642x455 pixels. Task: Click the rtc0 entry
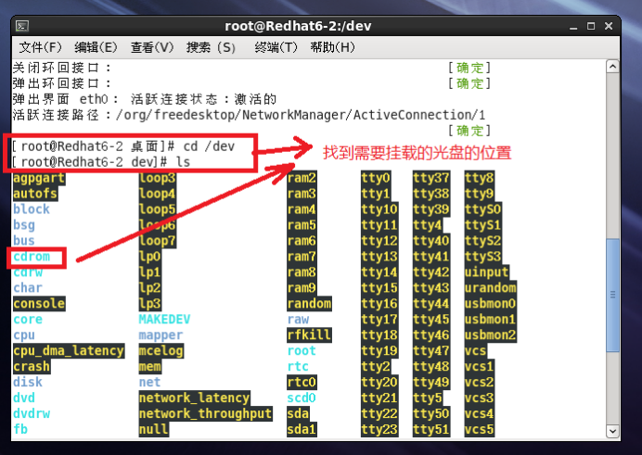click(302, 382)
